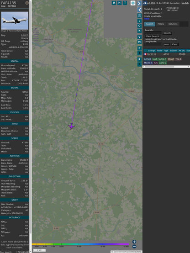Screen dimensions: 190x253
Task: Click the R map control button
Action: point(139,59)
